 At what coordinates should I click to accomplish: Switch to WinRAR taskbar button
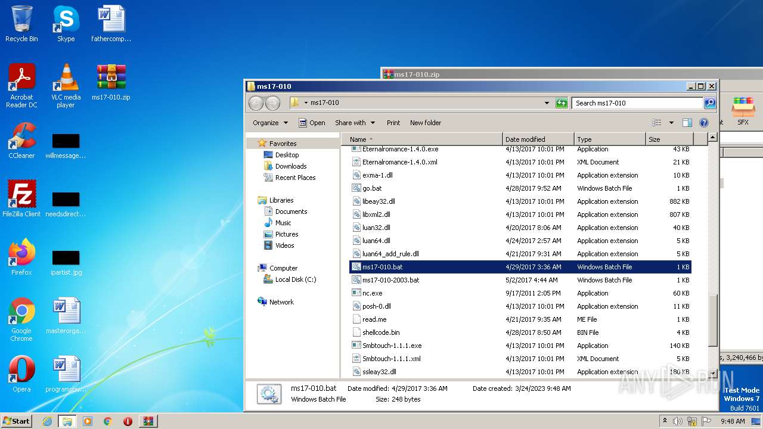pyautogui.click(x=148, y=421)
